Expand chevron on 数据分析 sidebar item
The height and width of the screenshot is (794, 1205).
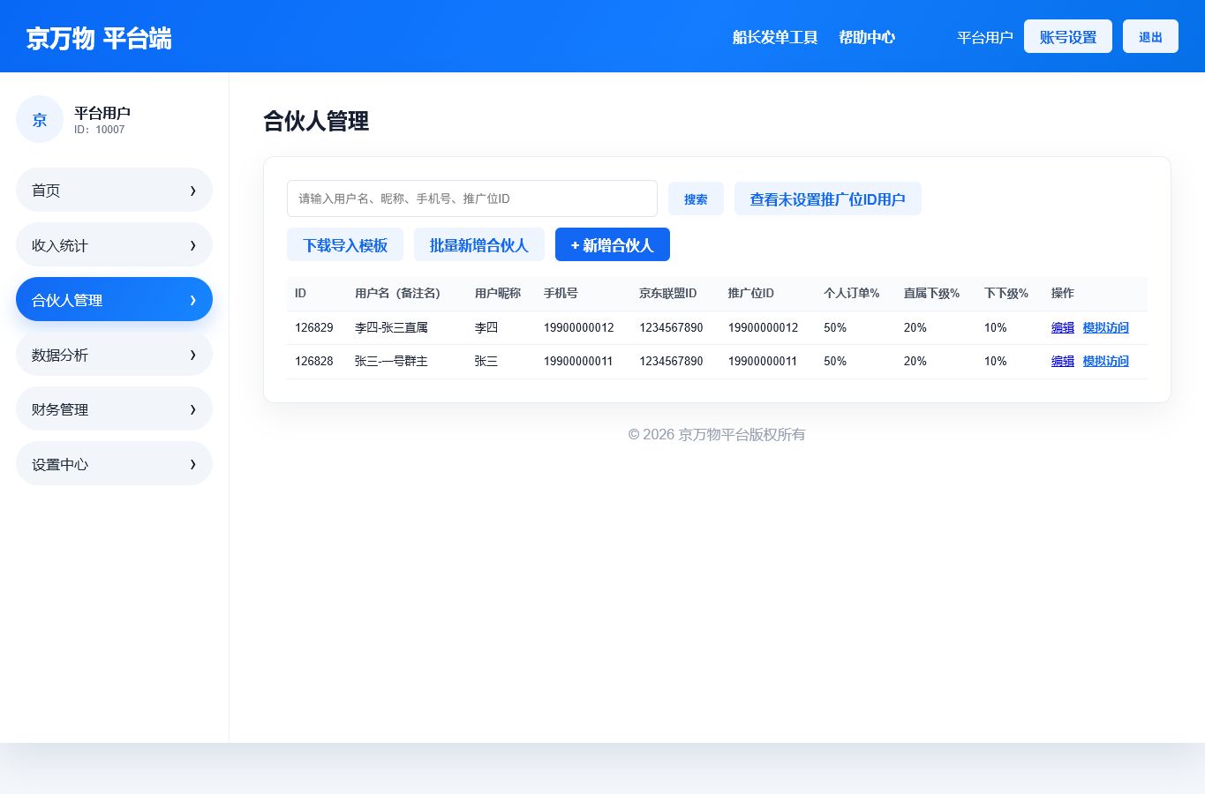[x=192, y=355]
